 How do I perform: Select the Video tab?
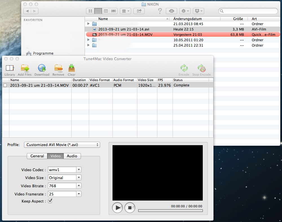[55, 156]
